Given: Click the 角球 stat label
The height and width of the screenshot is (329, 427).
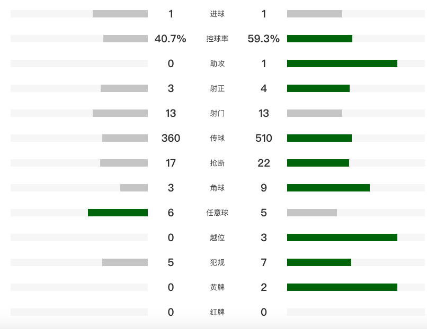Looking at the screenshot, I should (217, 188).
